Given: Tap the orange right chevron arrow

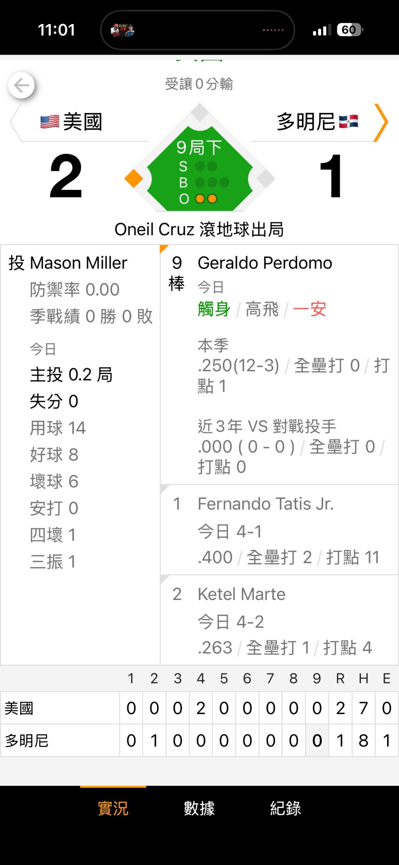Looking at the screenshot, I should point(381,122).
